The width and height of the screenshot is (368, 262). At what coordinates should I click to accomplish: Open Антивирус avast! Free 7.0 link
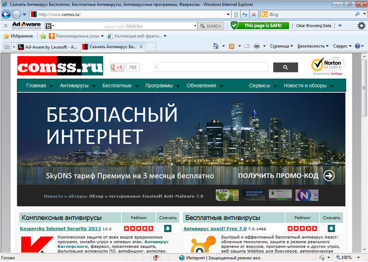(x=215, y=228)
